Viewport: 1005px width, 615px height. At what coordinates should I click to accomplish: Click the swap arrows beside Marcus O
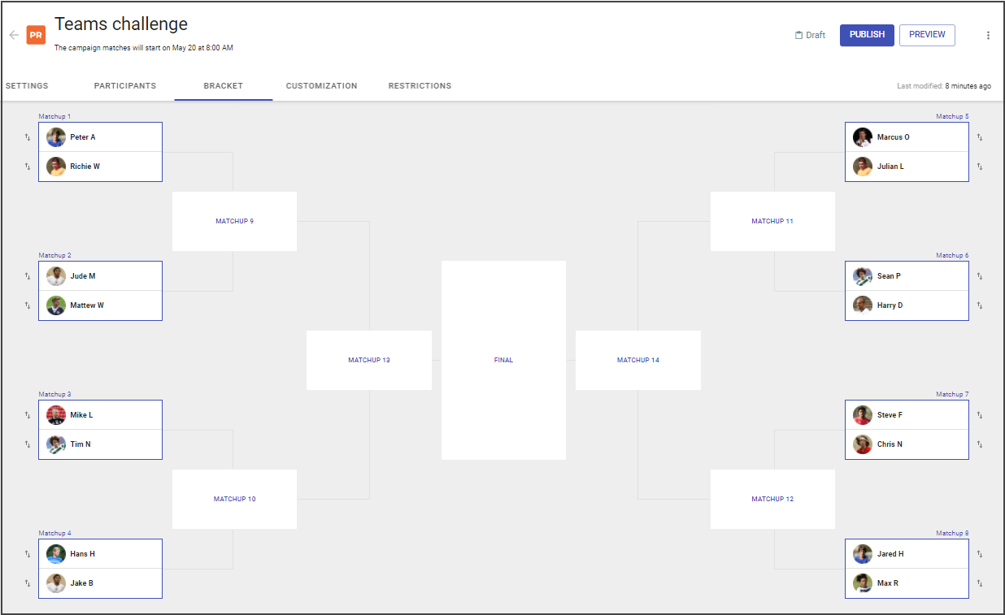(980, 137)
